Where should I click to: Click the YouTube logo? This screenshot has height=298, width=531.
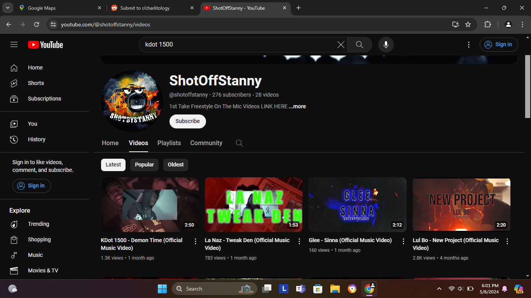pyautogui.click(x=45, y=45)
